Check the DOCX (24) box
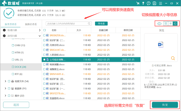 13,67
